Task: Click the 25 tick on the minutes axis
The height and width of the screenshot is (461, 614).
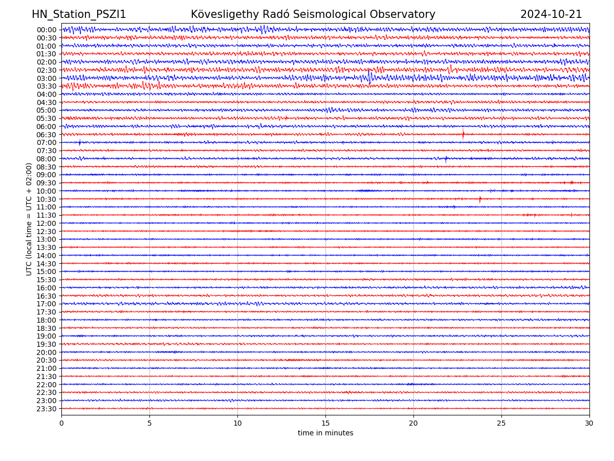Action: (x=501, y=424)
